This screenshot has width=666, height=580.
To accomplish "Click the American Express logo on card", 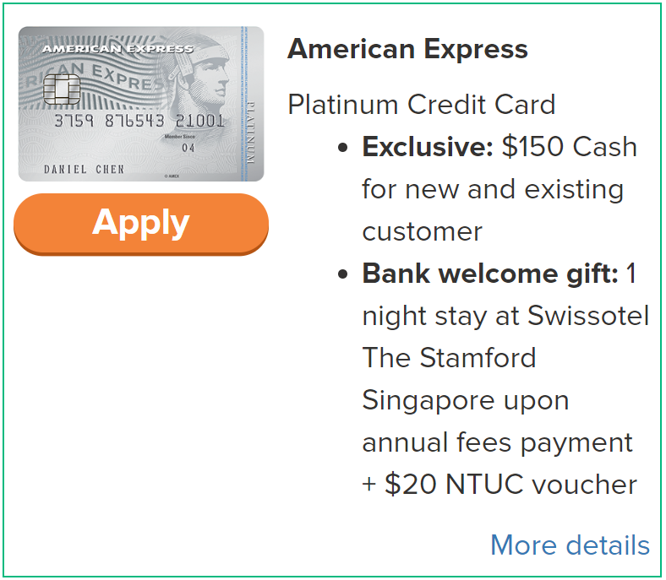I will (x=117, y=49).
